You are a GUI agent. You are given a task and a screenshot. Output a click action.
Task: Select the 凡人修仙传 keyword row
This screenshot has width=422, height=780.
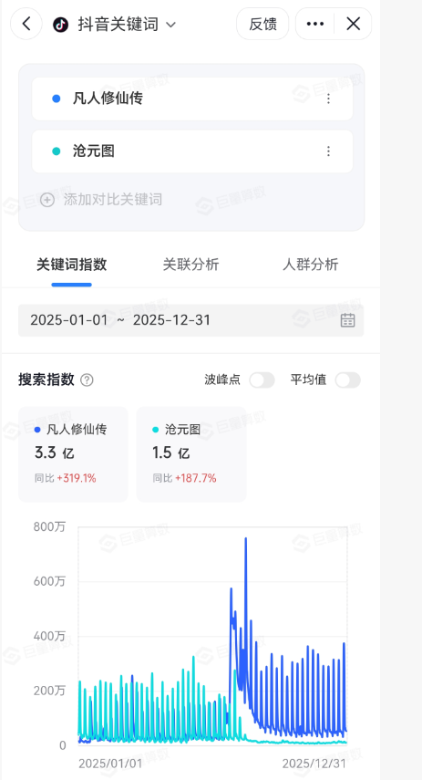click(192, 99)
